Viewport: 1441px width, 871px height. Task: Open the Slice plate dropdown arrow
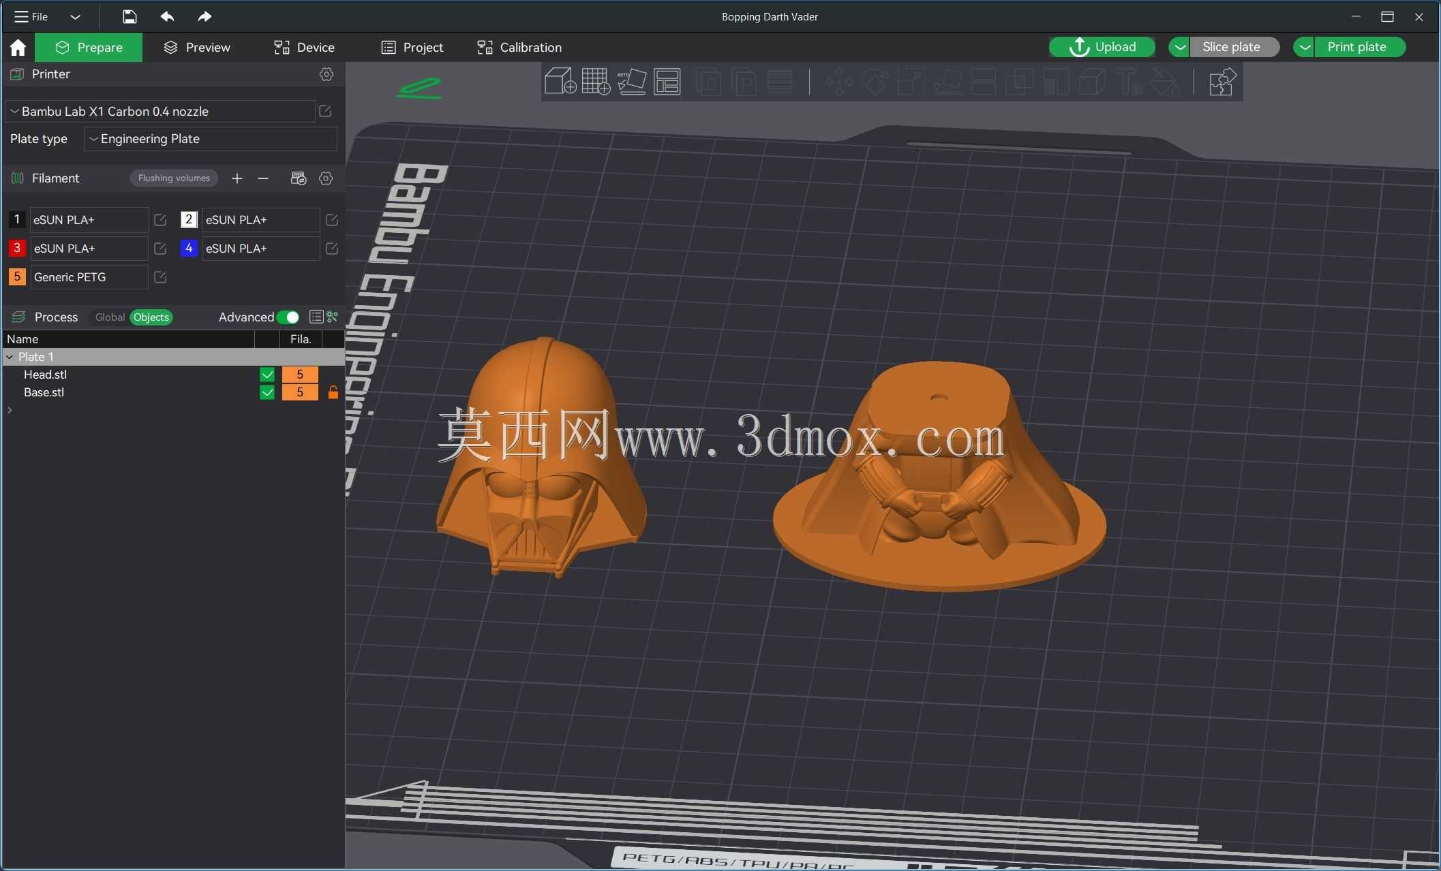1179,47
